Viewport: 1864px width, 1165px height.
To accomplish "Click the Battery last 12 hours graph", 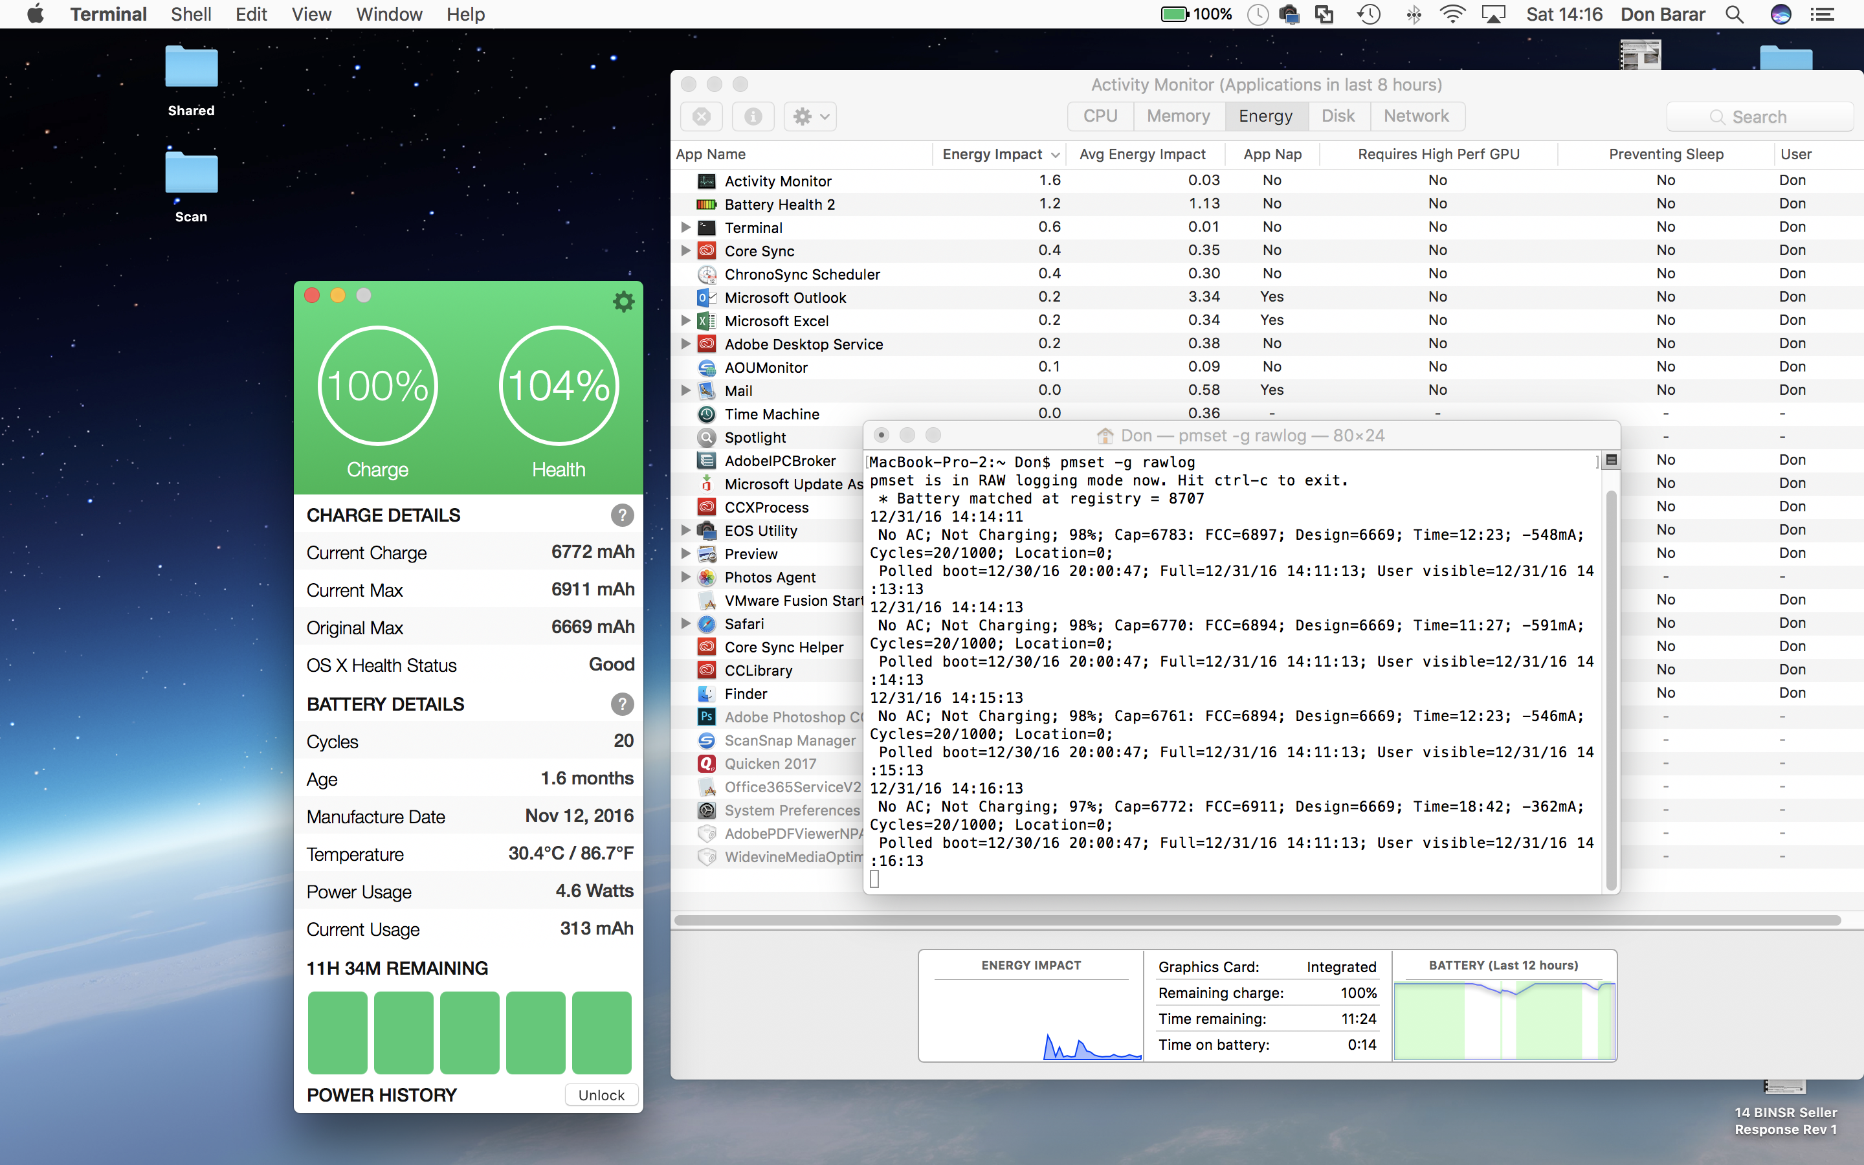I will [x=1503, y=1019].
